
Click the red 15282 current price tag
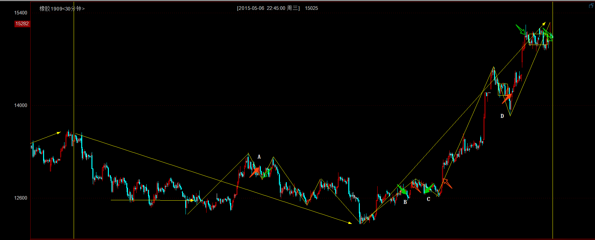(22, 24)
